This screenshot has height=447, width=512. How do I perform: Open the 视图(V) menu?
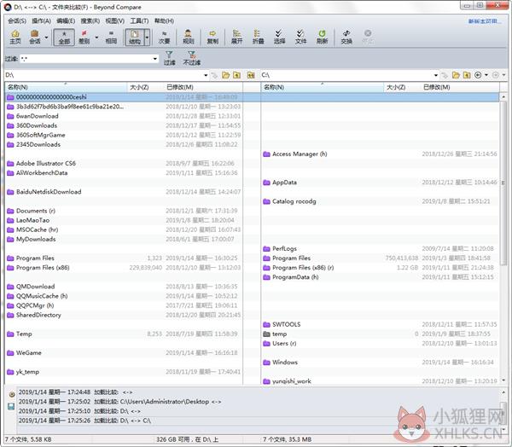pos(114,20)
